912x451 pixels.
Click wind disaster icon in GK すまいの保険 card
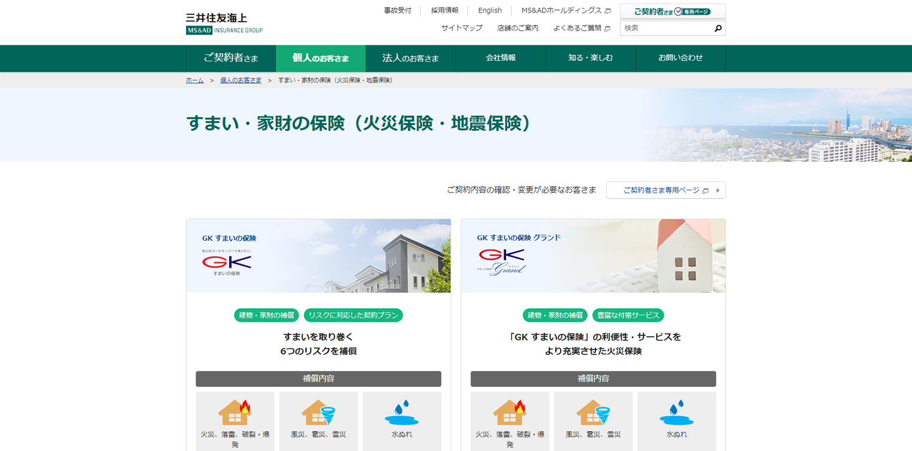(318, 412)
